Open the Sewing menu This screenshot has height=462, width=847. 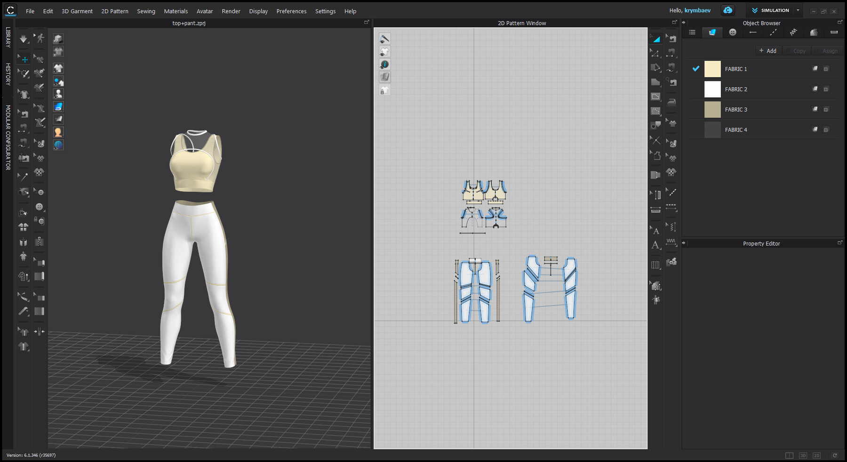click(x=146, y=11)
